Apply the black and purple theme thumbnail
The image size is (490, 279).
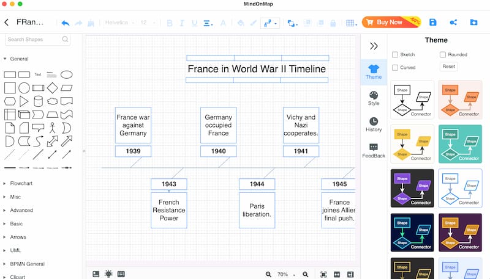tap(412, 189)
